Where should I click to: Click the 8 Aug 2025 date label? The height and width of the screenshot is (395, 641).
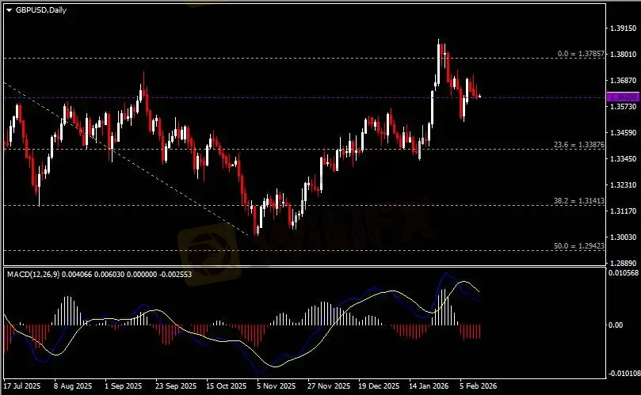(73, 386)
